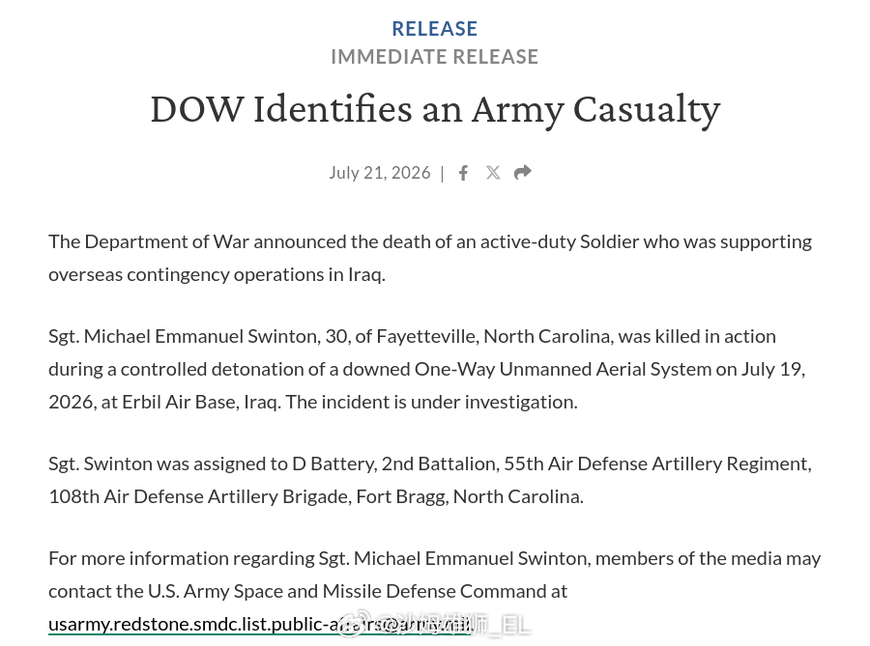Click the blue RELEASE category label

pos(434,29)
